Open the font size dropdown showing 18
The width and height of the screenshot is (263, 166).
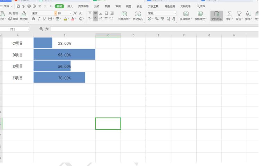pos(71,13)
